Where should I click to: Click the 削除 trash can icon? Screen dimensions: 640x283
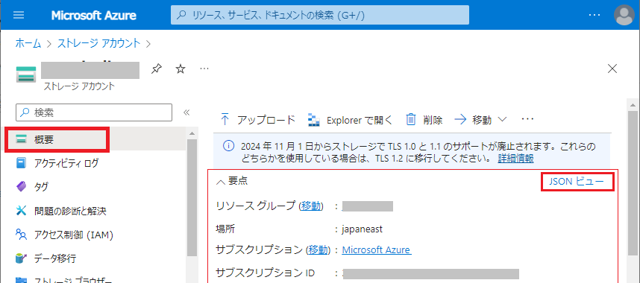pos(410,119)
